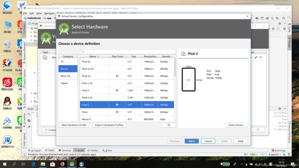The height and width of the screenshot is (168, 299).
Task: Click Play Store icon in Pixel 2 row
Action: tap(117, 105)
